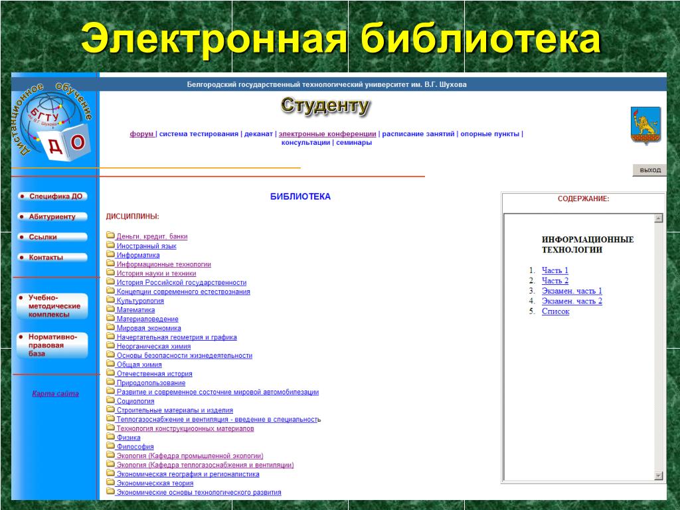This screenshot has width=680, height=510.
Task: Open Экзамен. часть 1 link
Action: click(572, 291)
